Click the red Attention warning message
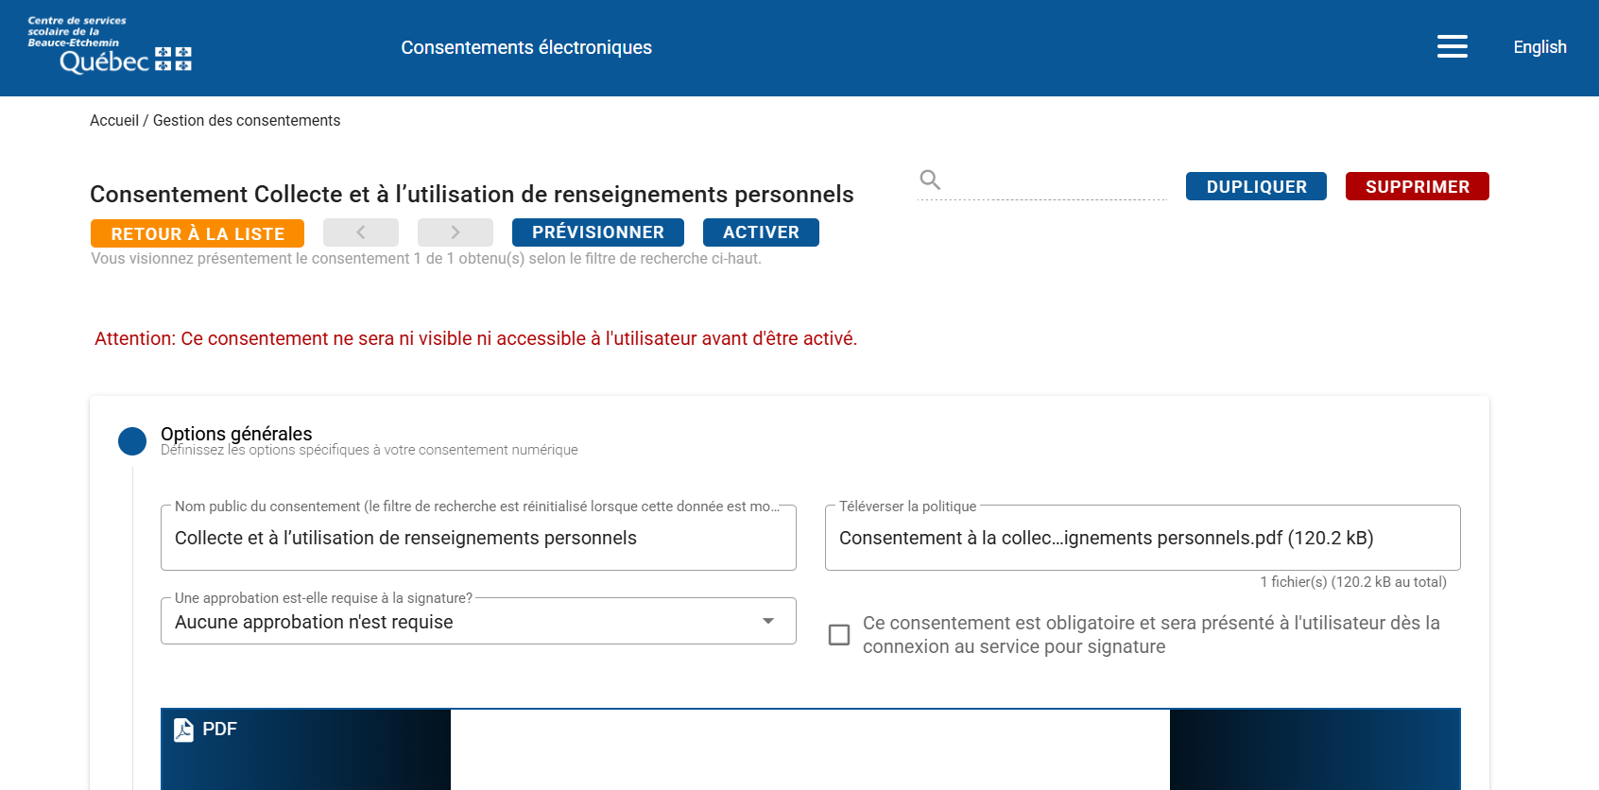 476,338
